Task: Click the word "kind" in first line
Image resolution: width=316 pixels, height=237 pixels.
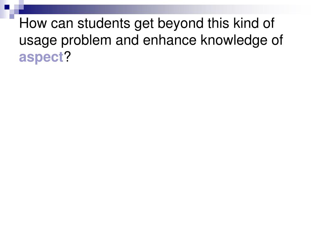Action: tap(246, 23)
